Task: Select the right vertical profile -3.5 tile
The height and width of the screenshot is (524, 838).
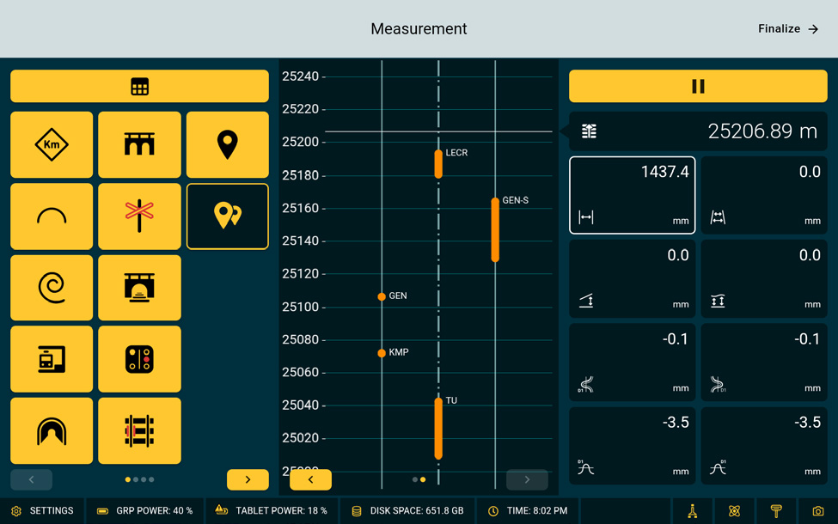Action: click(x=764, y=446)
